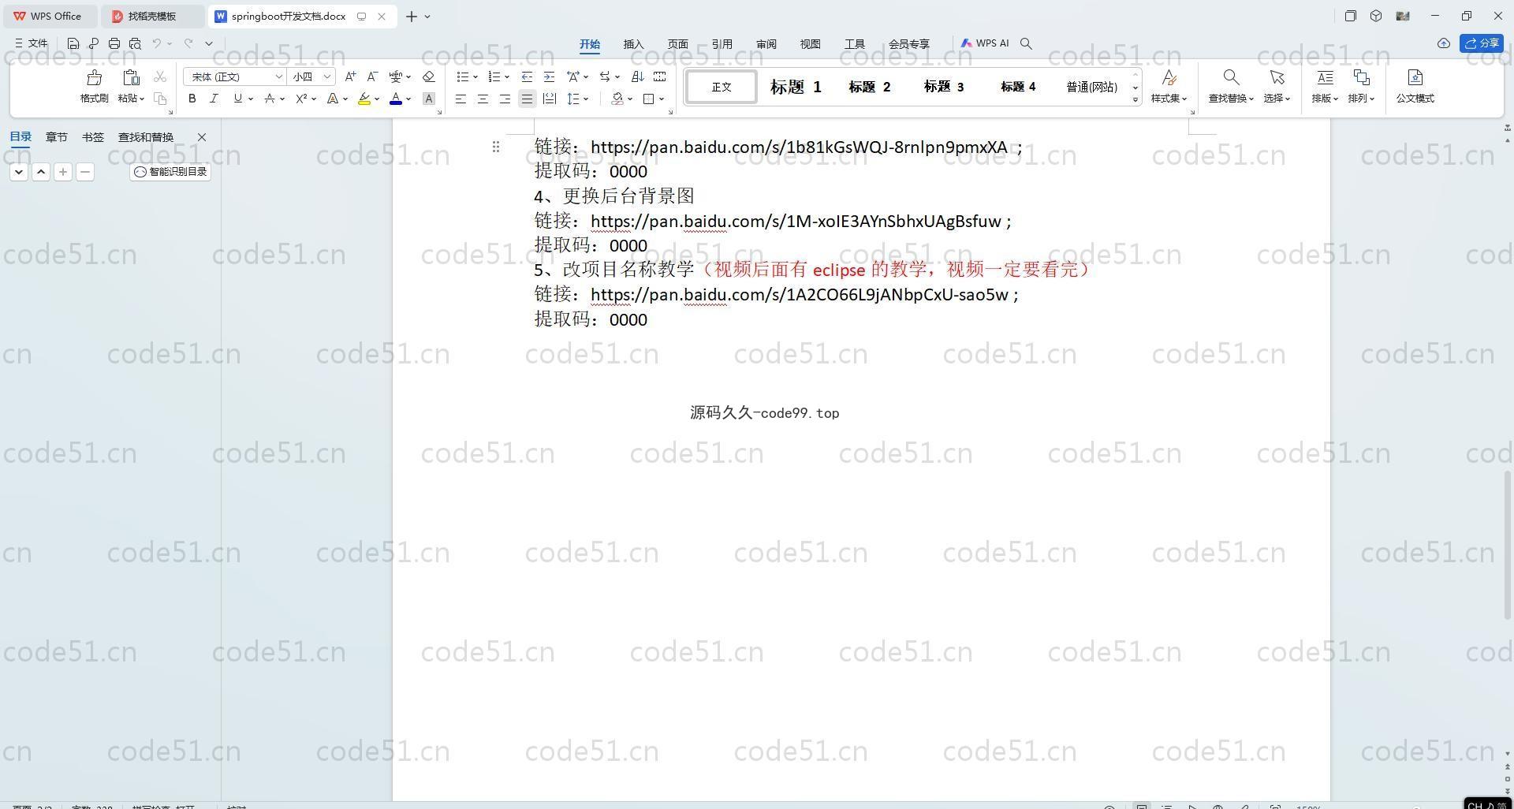
Task: Apply the 标题 1 heading style
Action: [x=796, y=87]
